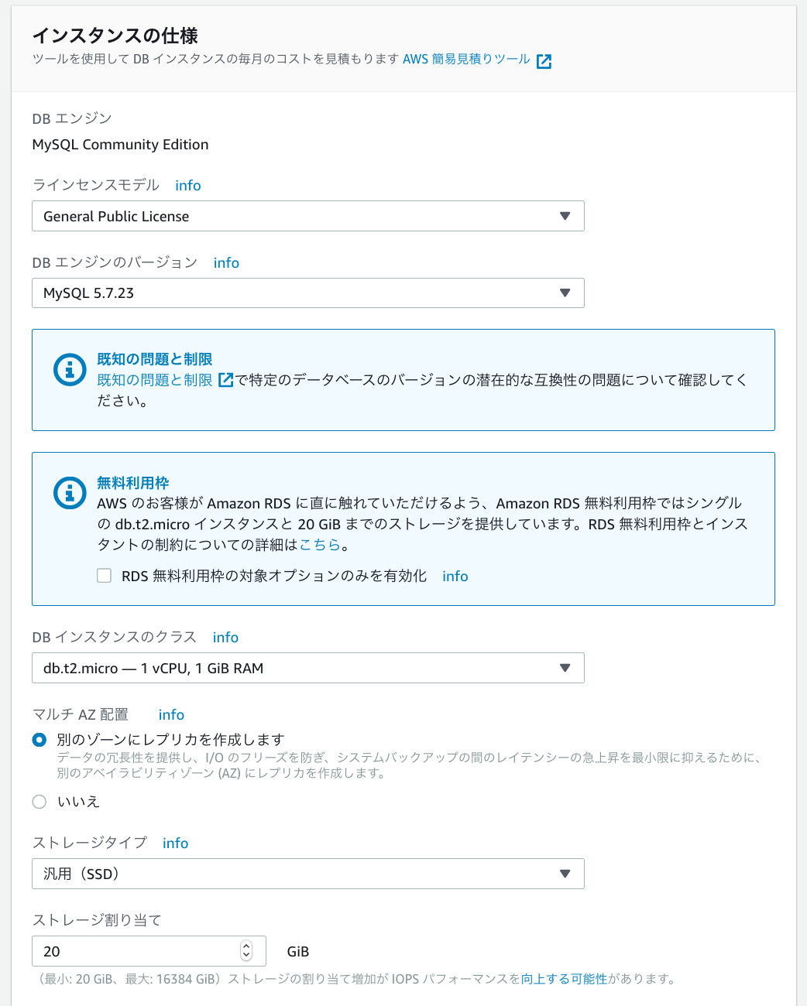The width and height of the screenshot is (807, 1006).
Task: Enable RDS 無料利用枠の対象オプションのみを有効化 checkbox
Action: click(104, 575)
